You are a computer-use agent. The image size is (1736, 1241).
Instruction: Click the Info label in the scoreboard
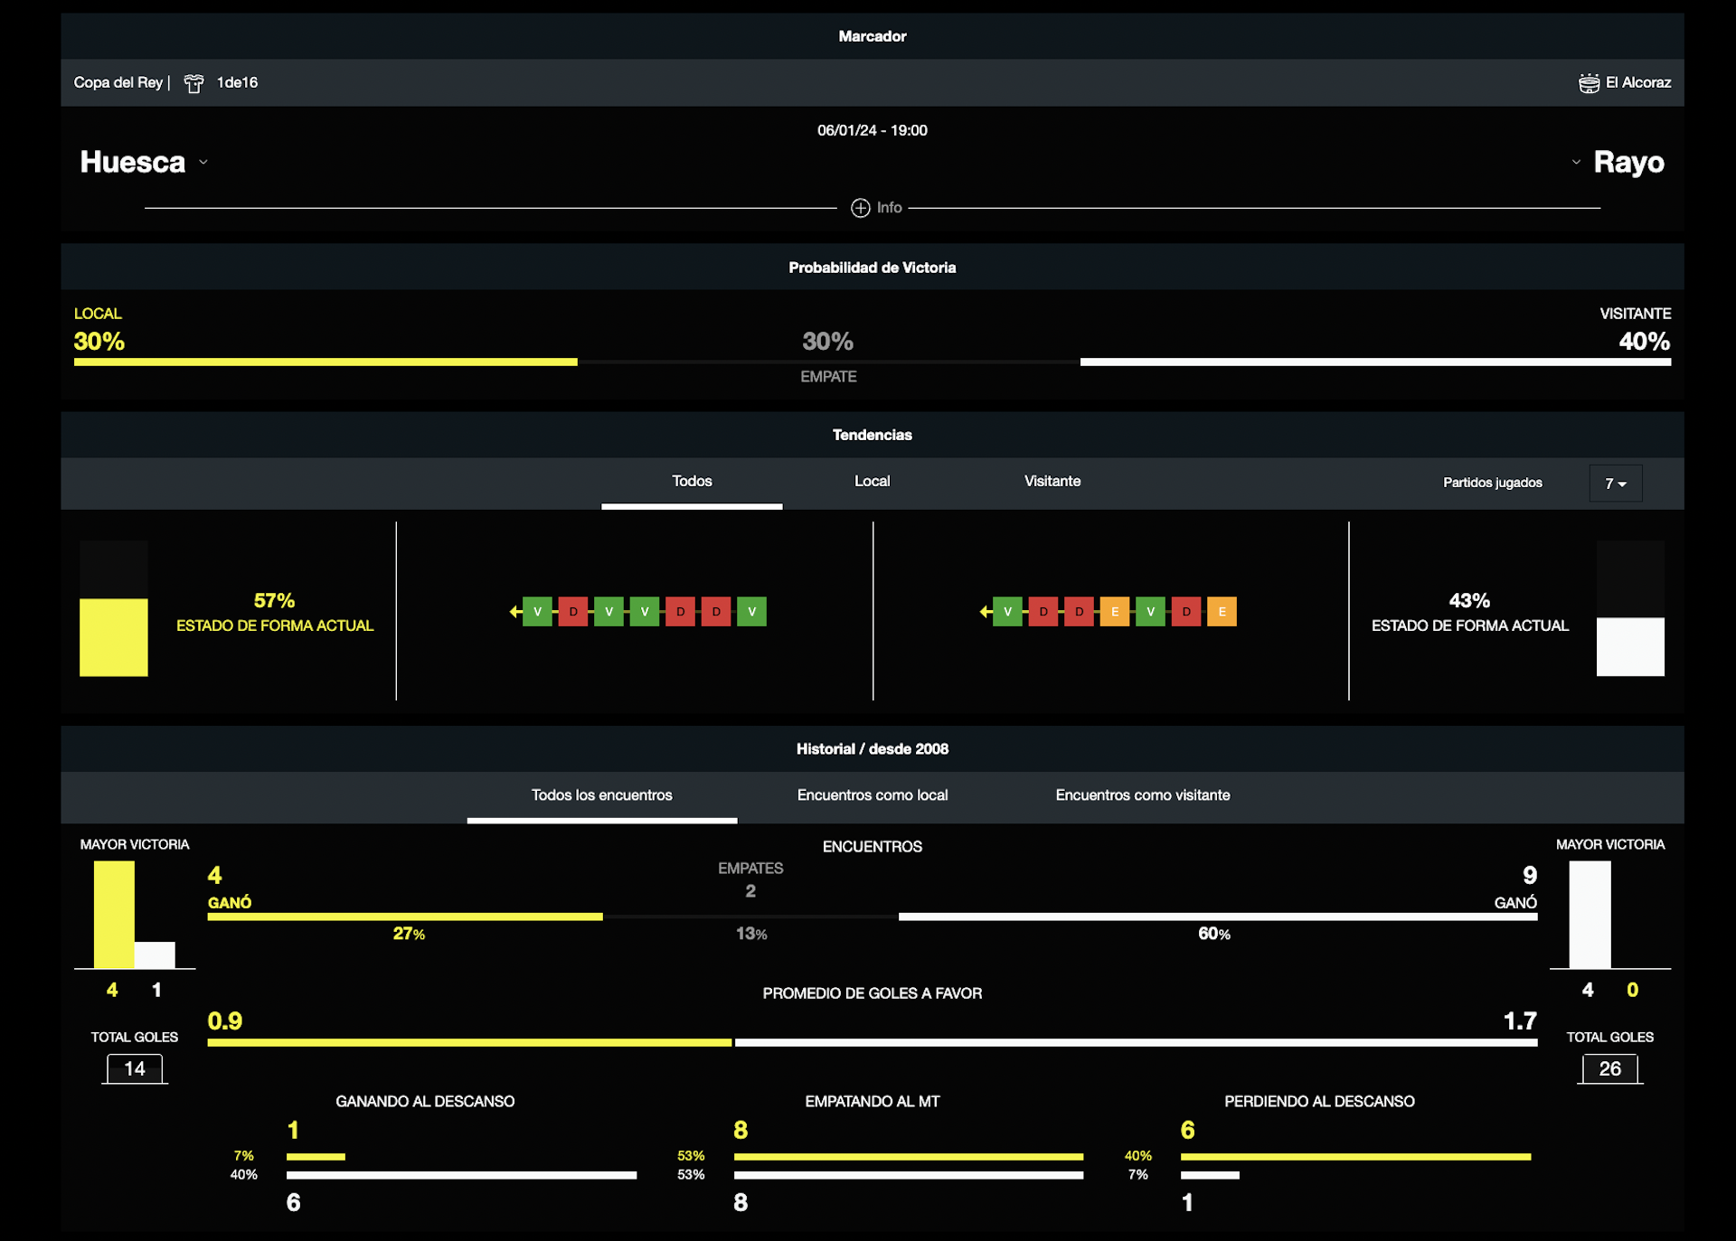[x=890, y=208]
